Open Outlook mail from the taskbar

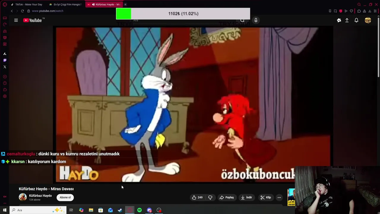110,210
